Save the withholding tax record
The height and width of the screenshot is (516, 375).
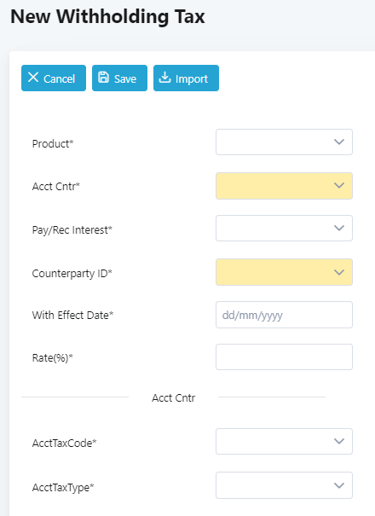119,78
